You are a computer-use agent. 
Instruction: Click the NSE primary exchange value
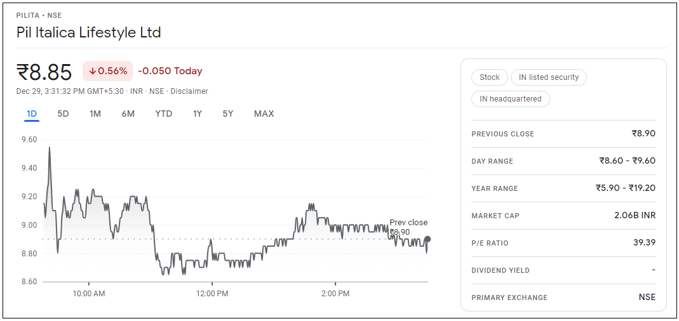pyautogui.click(x=647, y=297)
